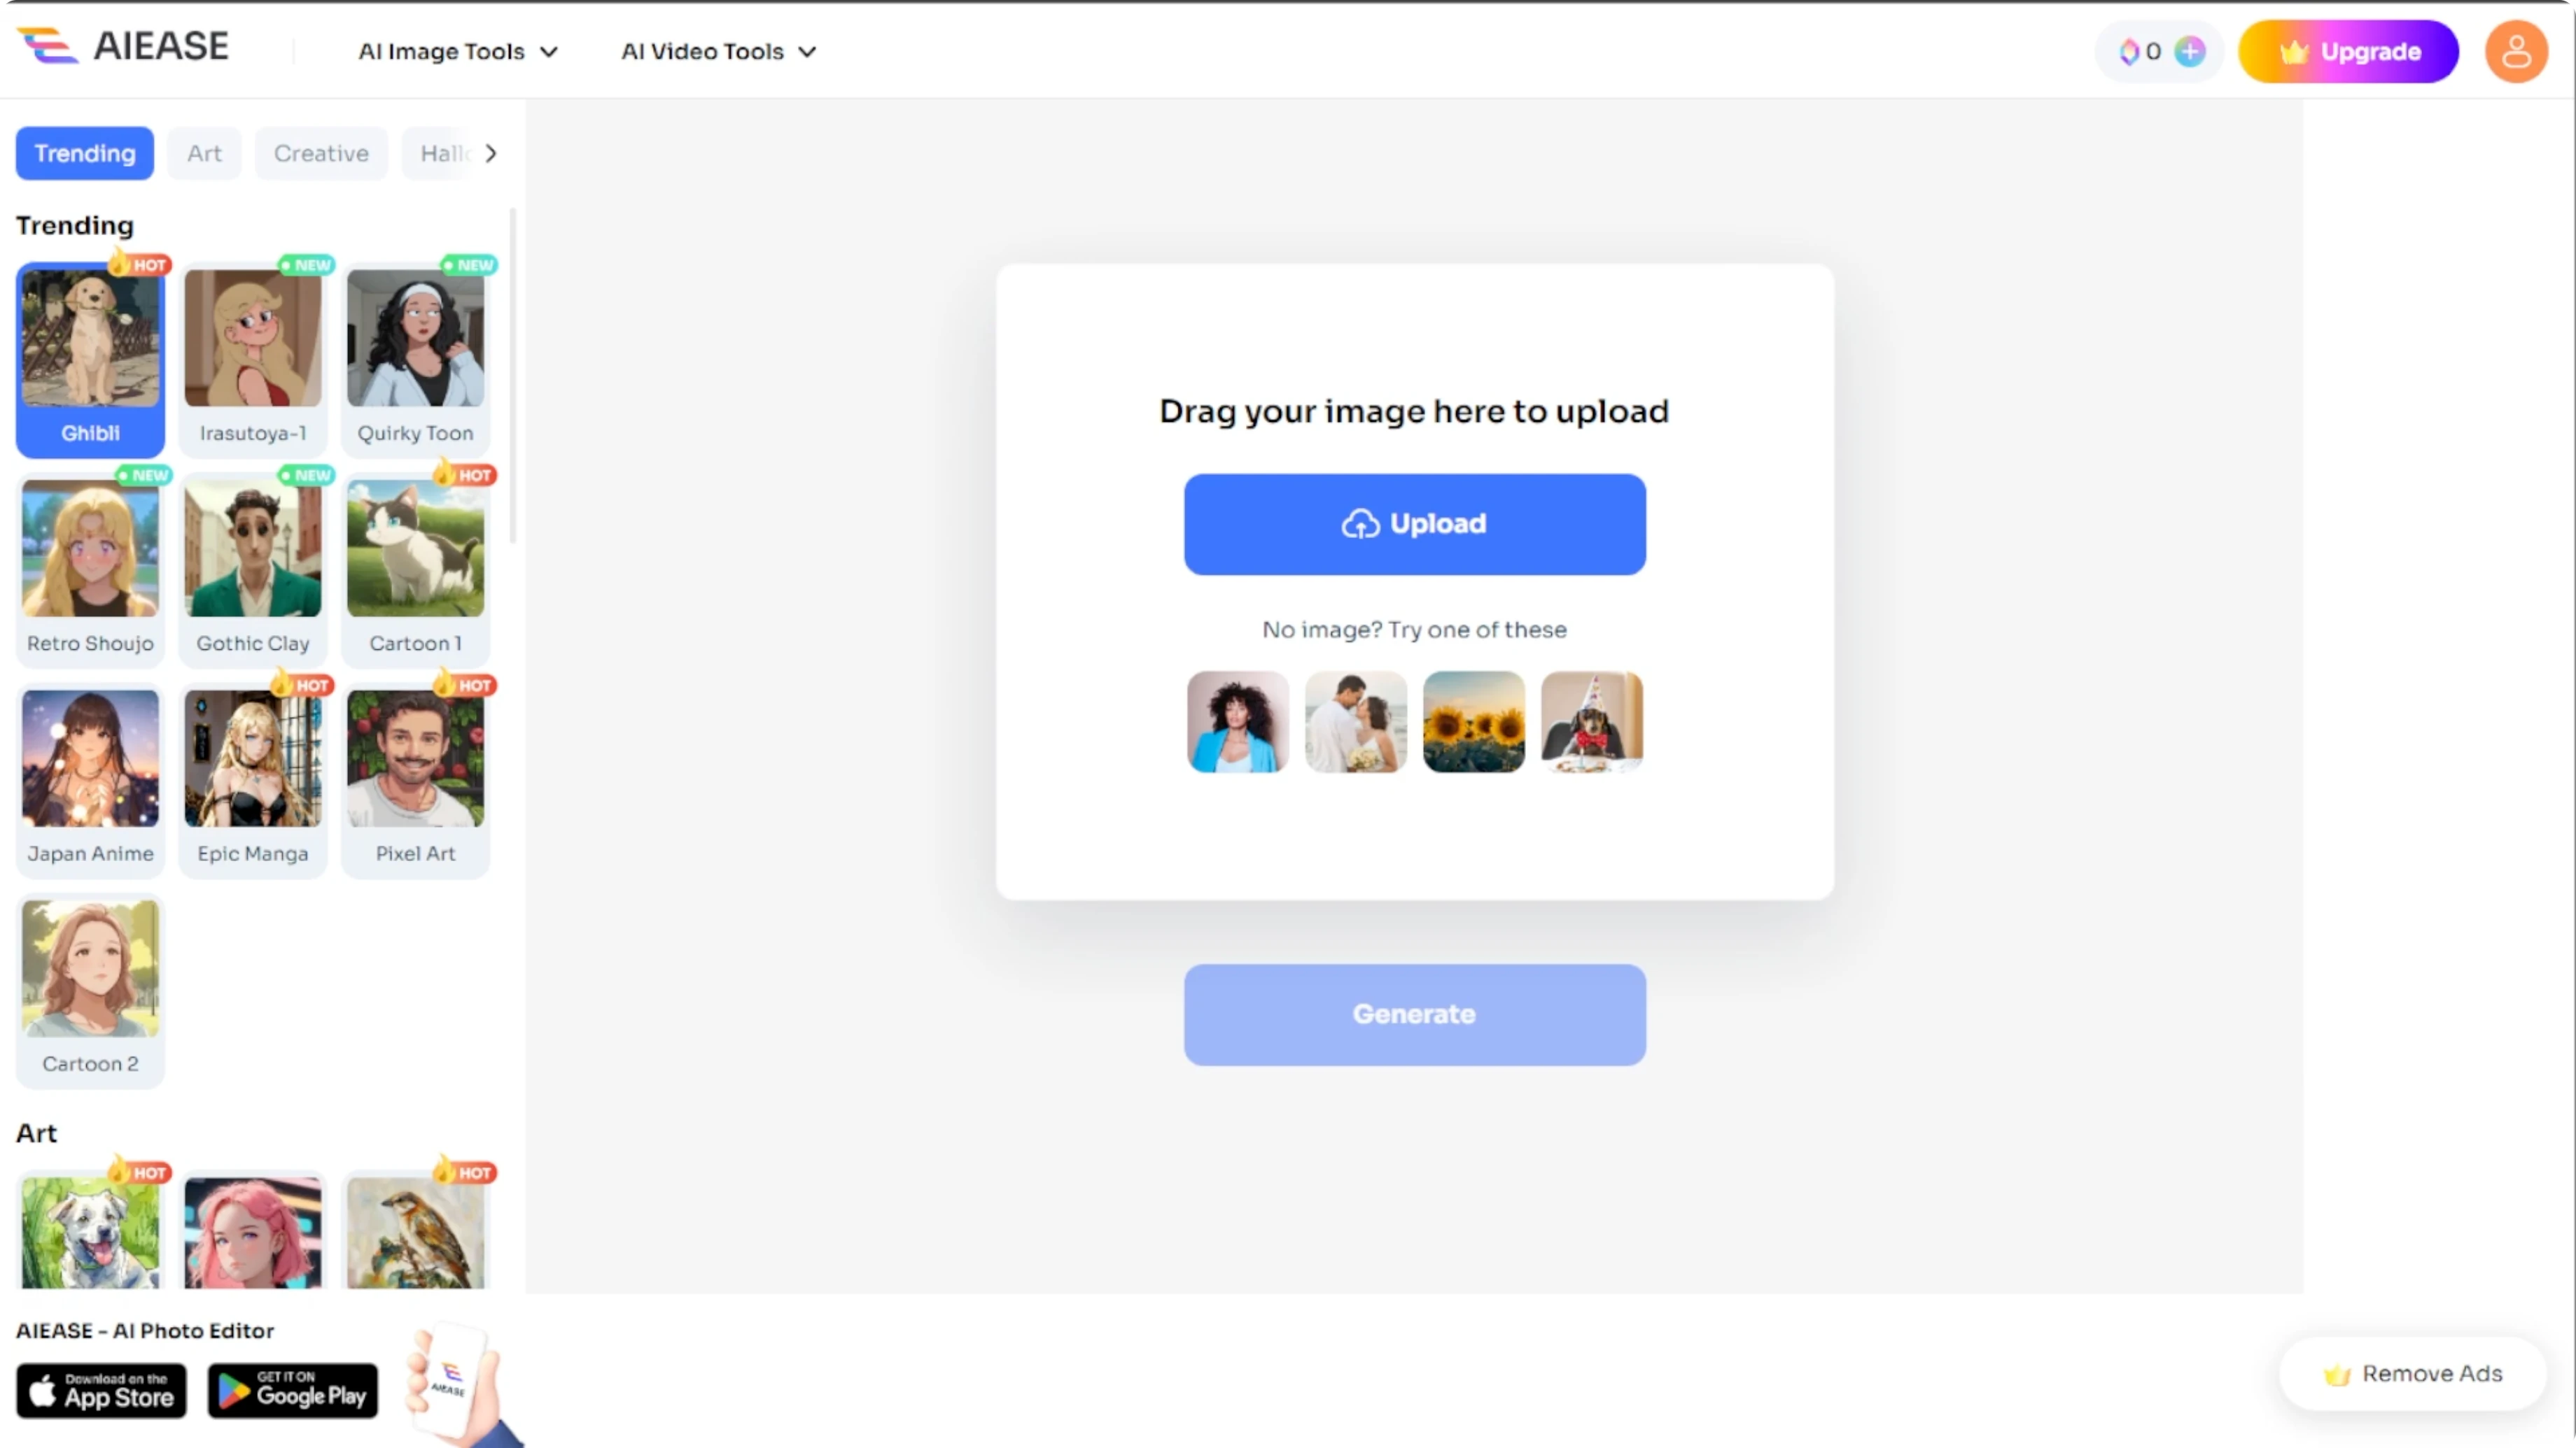Pick the Cartoon 1 style
The image size is (2576, 1448).
coord(416,569)
